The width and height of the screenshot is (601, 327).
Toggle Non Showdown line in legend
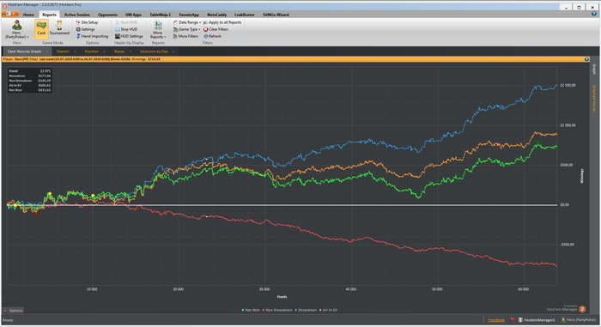277,310
